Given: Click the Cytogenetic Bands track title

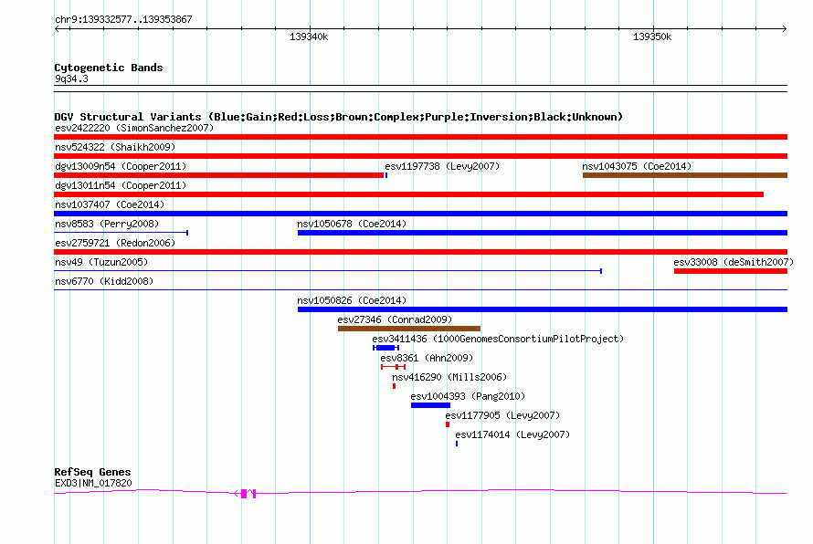Looking at the screenshot, I should 109,68.
